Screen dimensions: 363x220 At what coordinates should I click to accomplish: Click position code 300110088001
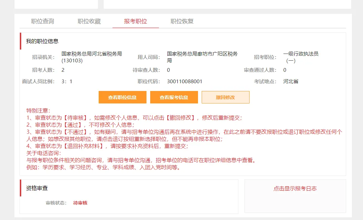click(185, 82)
